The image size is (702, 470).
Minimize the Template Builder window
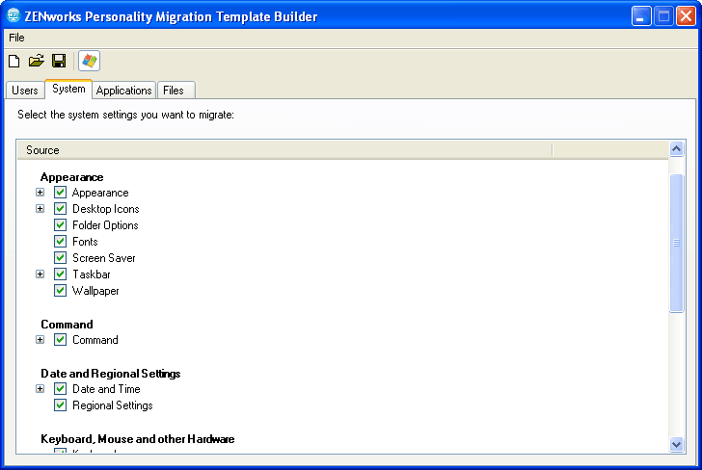point(641,16)
